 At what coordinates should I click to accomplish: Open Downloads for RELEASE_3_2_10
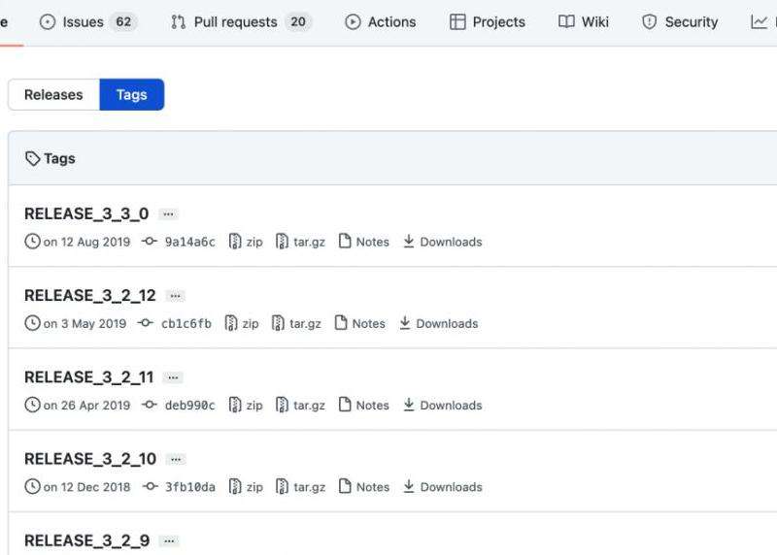click(x=442, y=487)
